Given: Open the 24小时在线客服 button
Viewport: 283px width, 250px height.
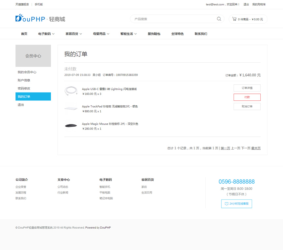Looking at the screenshot, I should point(237,204).
